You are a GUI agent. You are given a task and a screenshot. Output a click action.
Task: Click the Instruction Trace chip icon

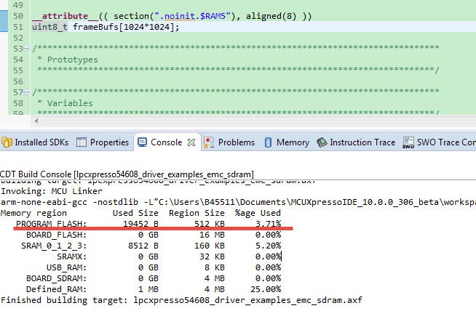(322, 142)
